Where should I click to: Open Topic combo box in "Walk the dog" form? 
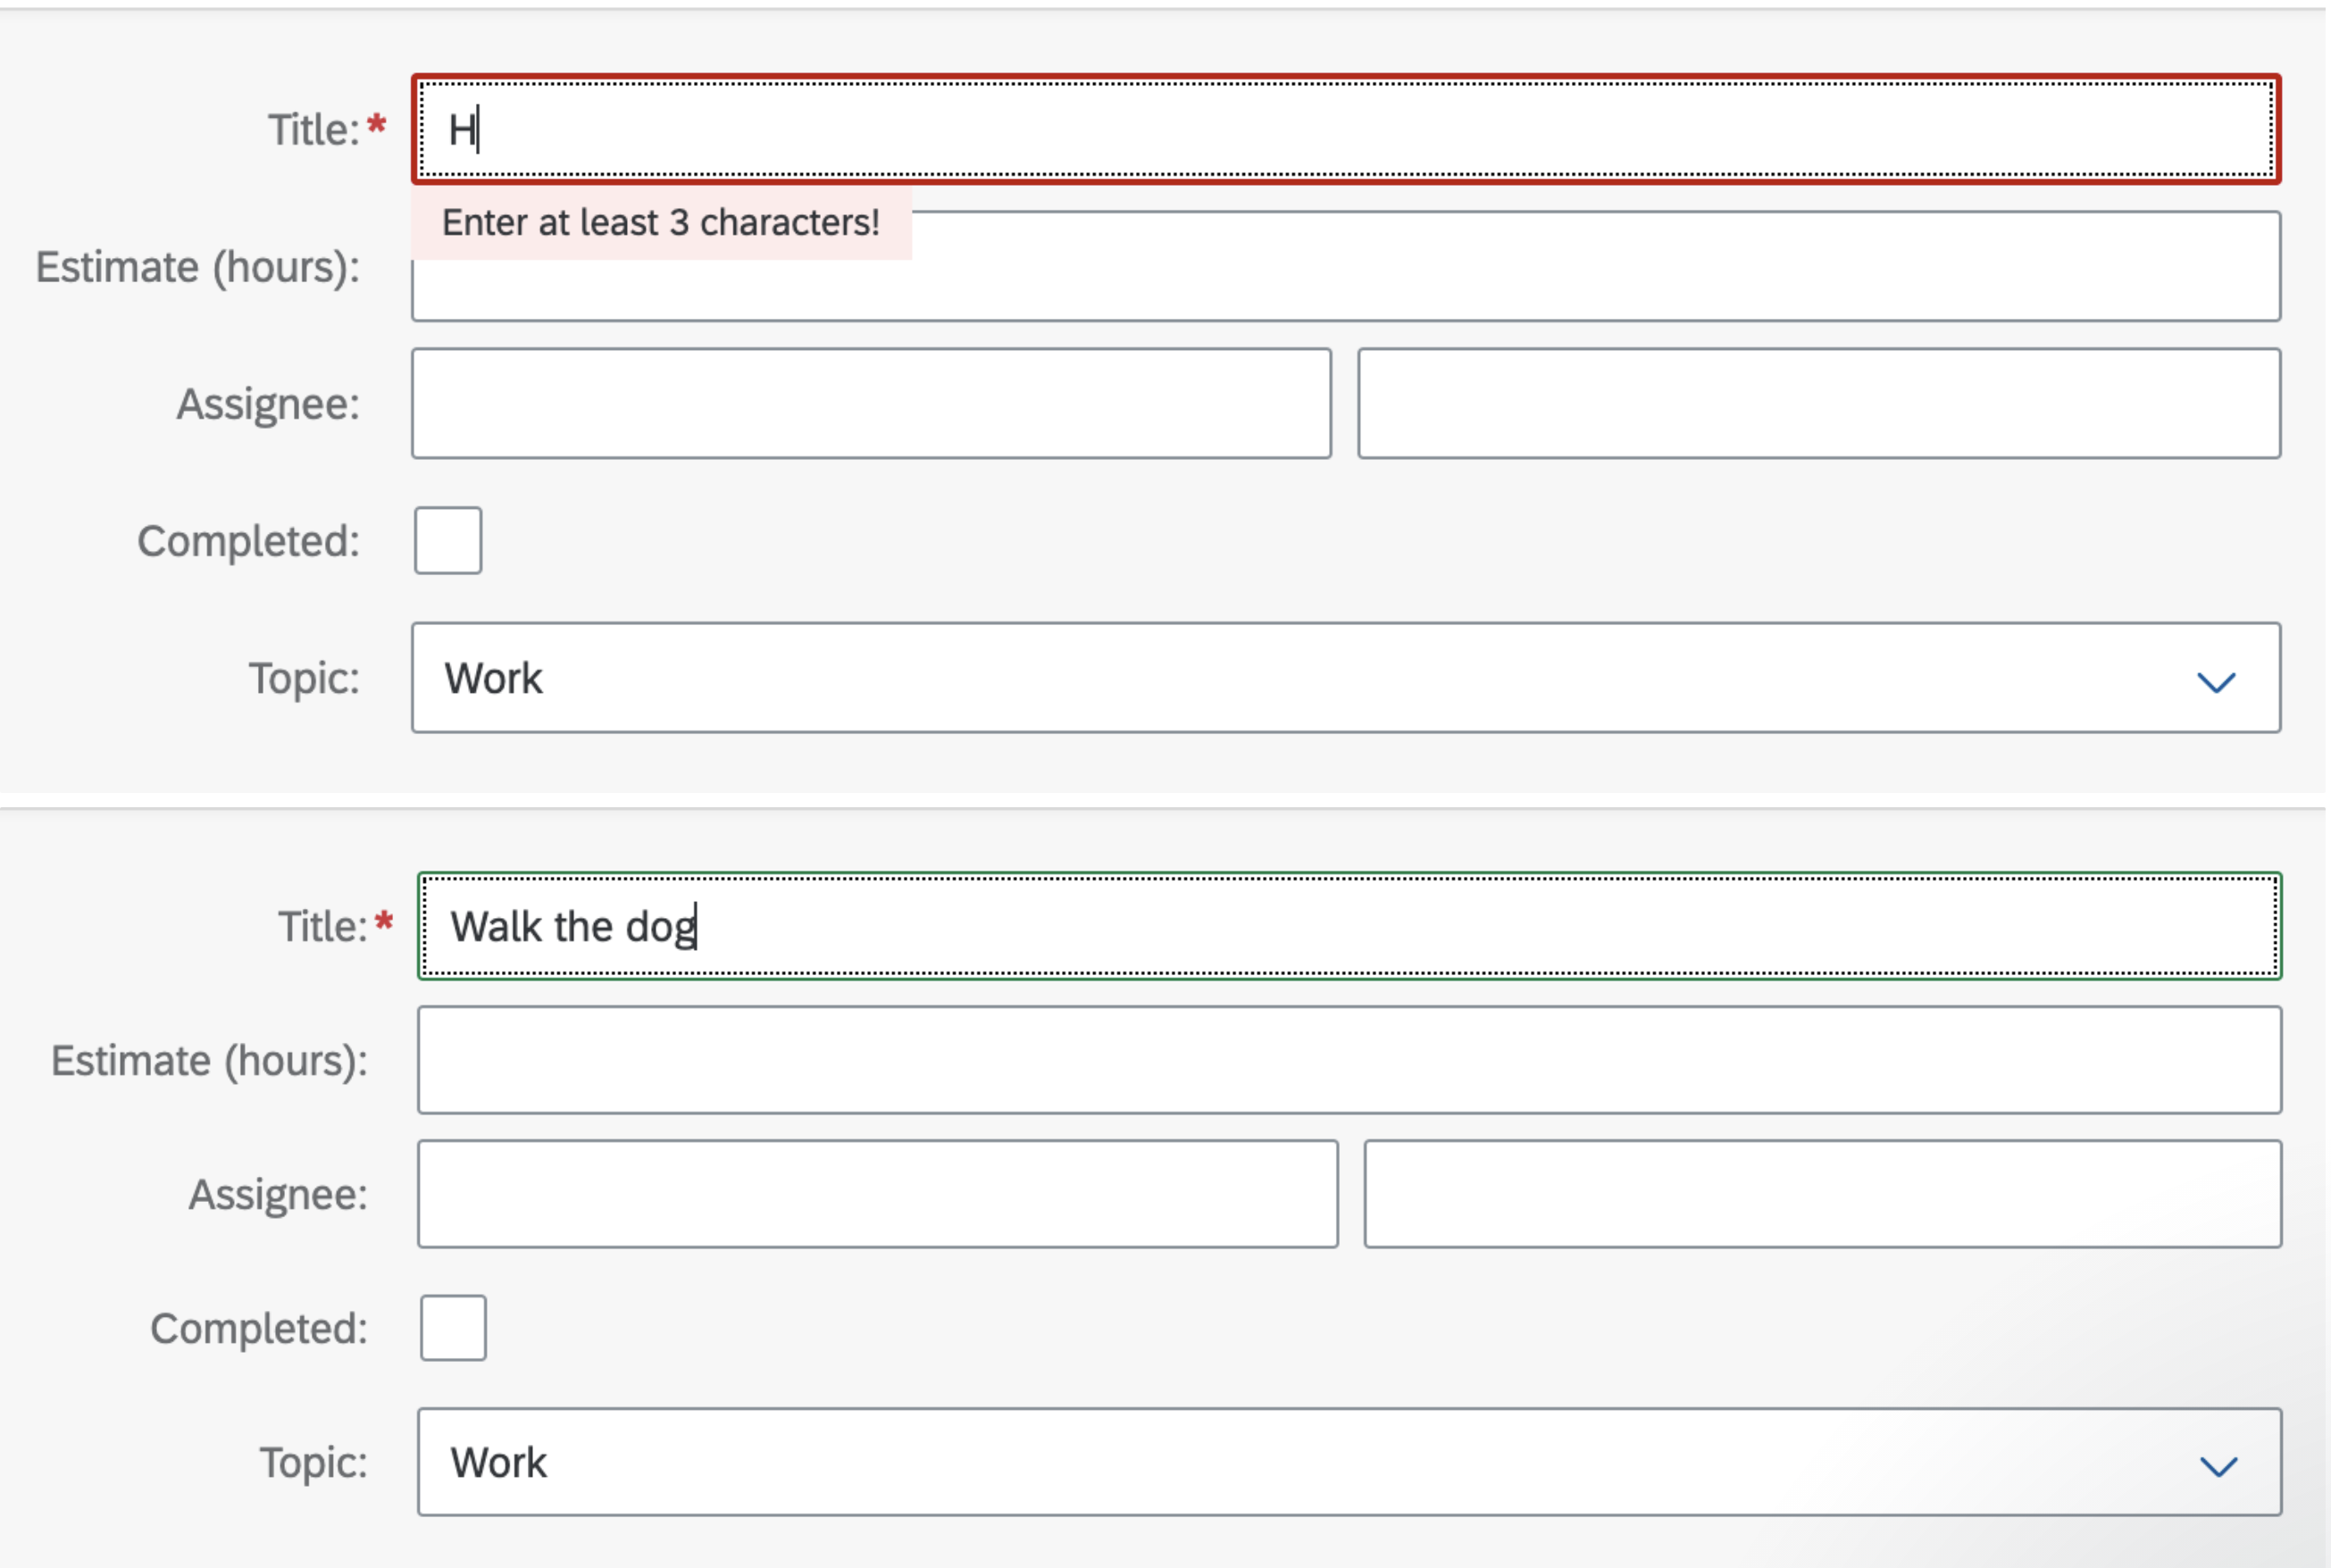pyautogui.click(x=1300, y=1462)
